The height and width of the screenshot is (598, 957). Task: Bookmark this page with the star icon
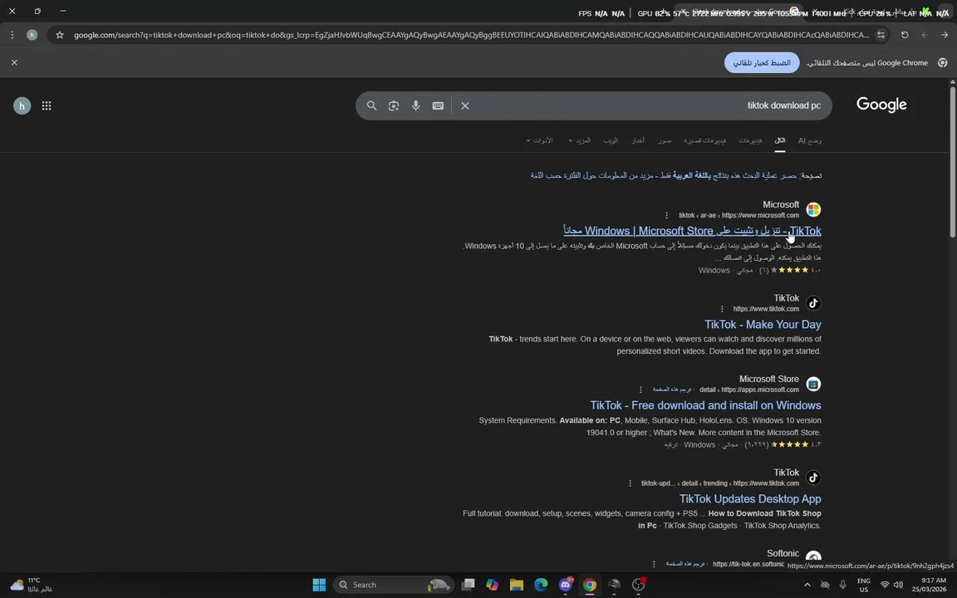coord(59,36)
